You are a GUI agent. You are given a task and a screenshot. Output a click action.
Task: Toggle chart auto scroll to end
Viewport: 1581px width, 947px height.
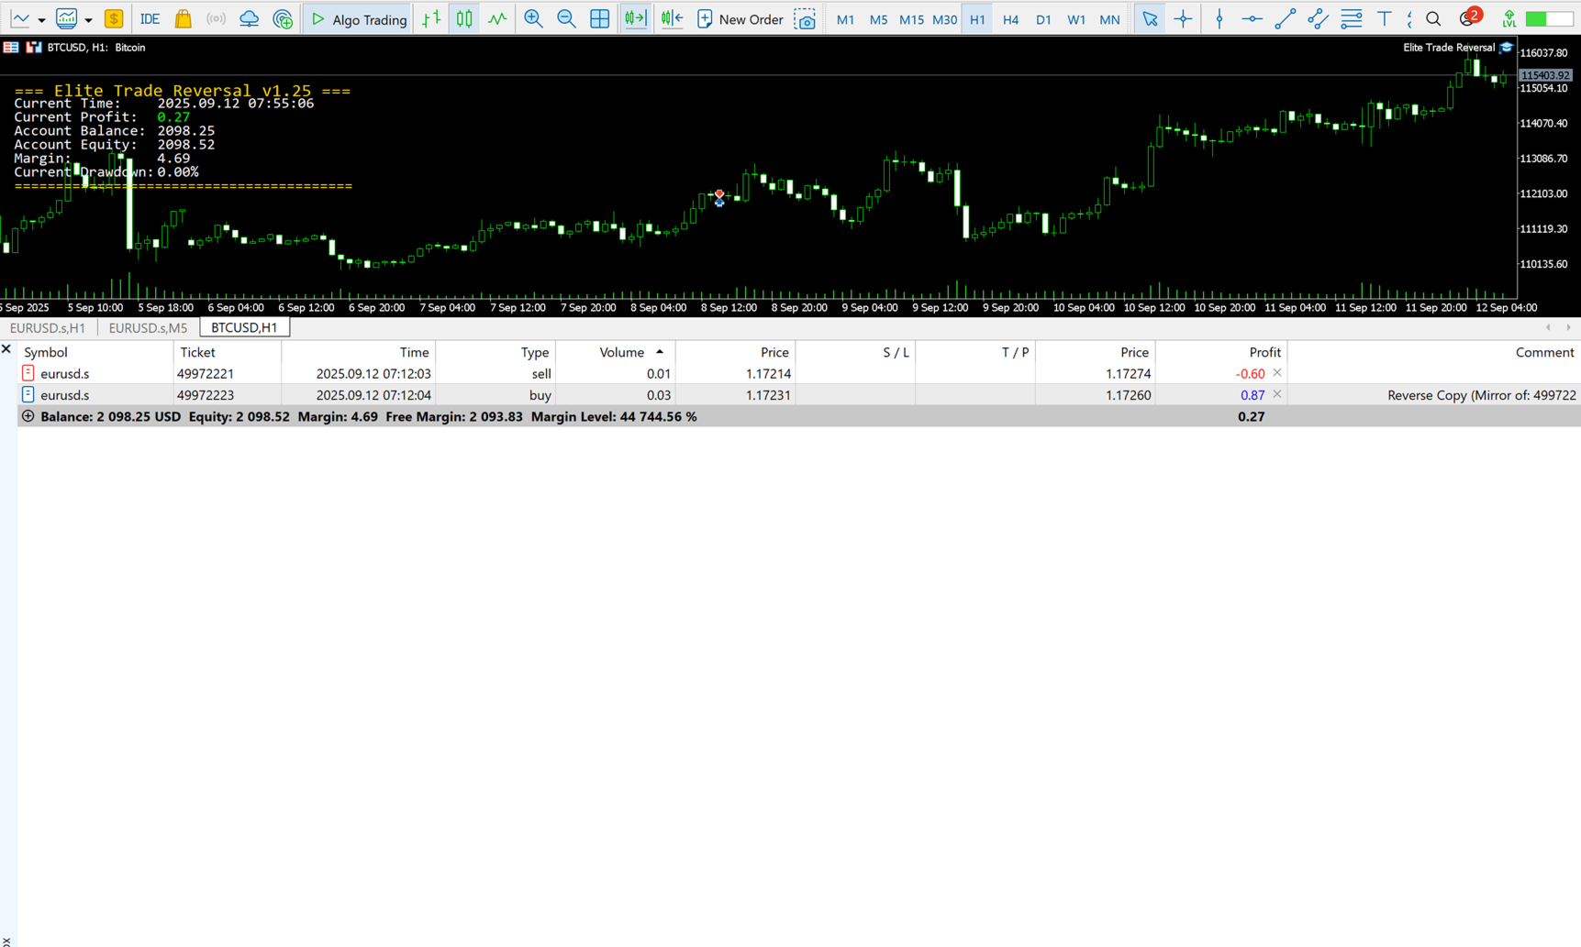tap(635, 18)
